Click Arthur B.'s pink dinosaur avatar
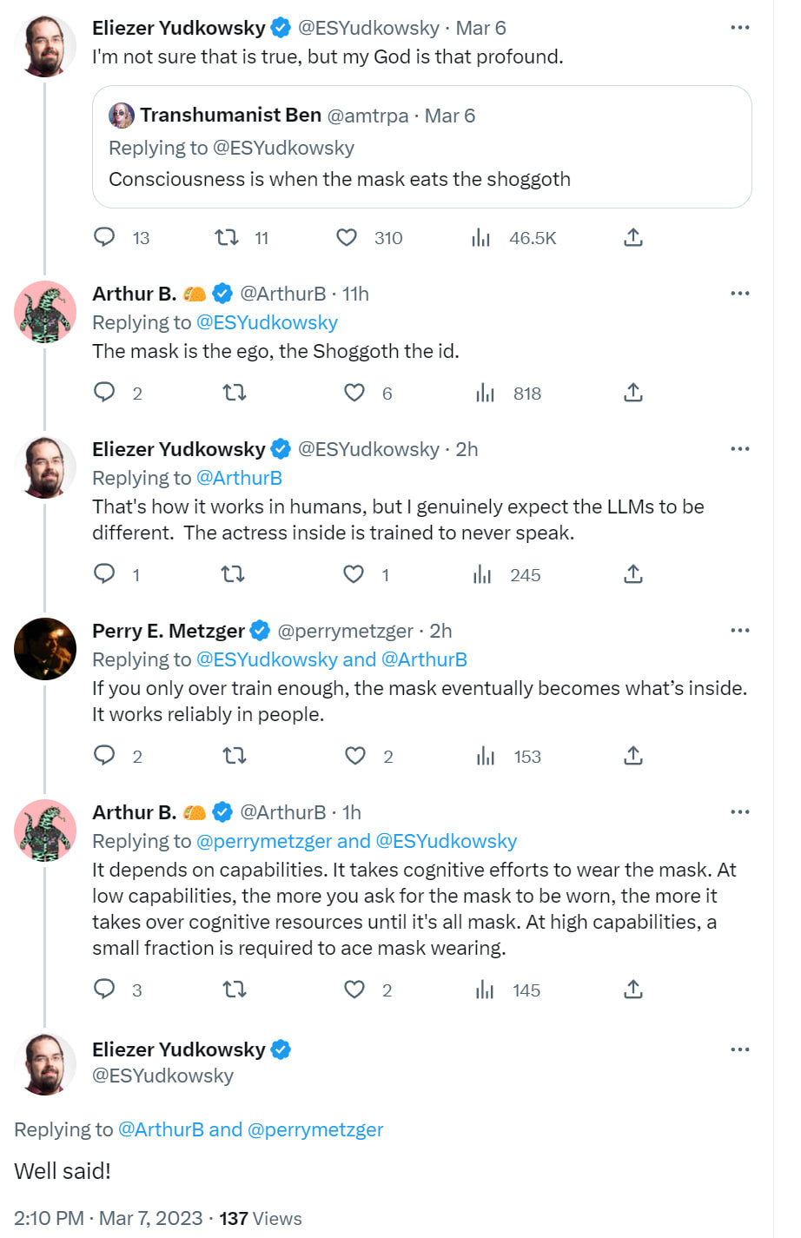Viewport: 801px width, 1238px height. [x=45, y=312]
